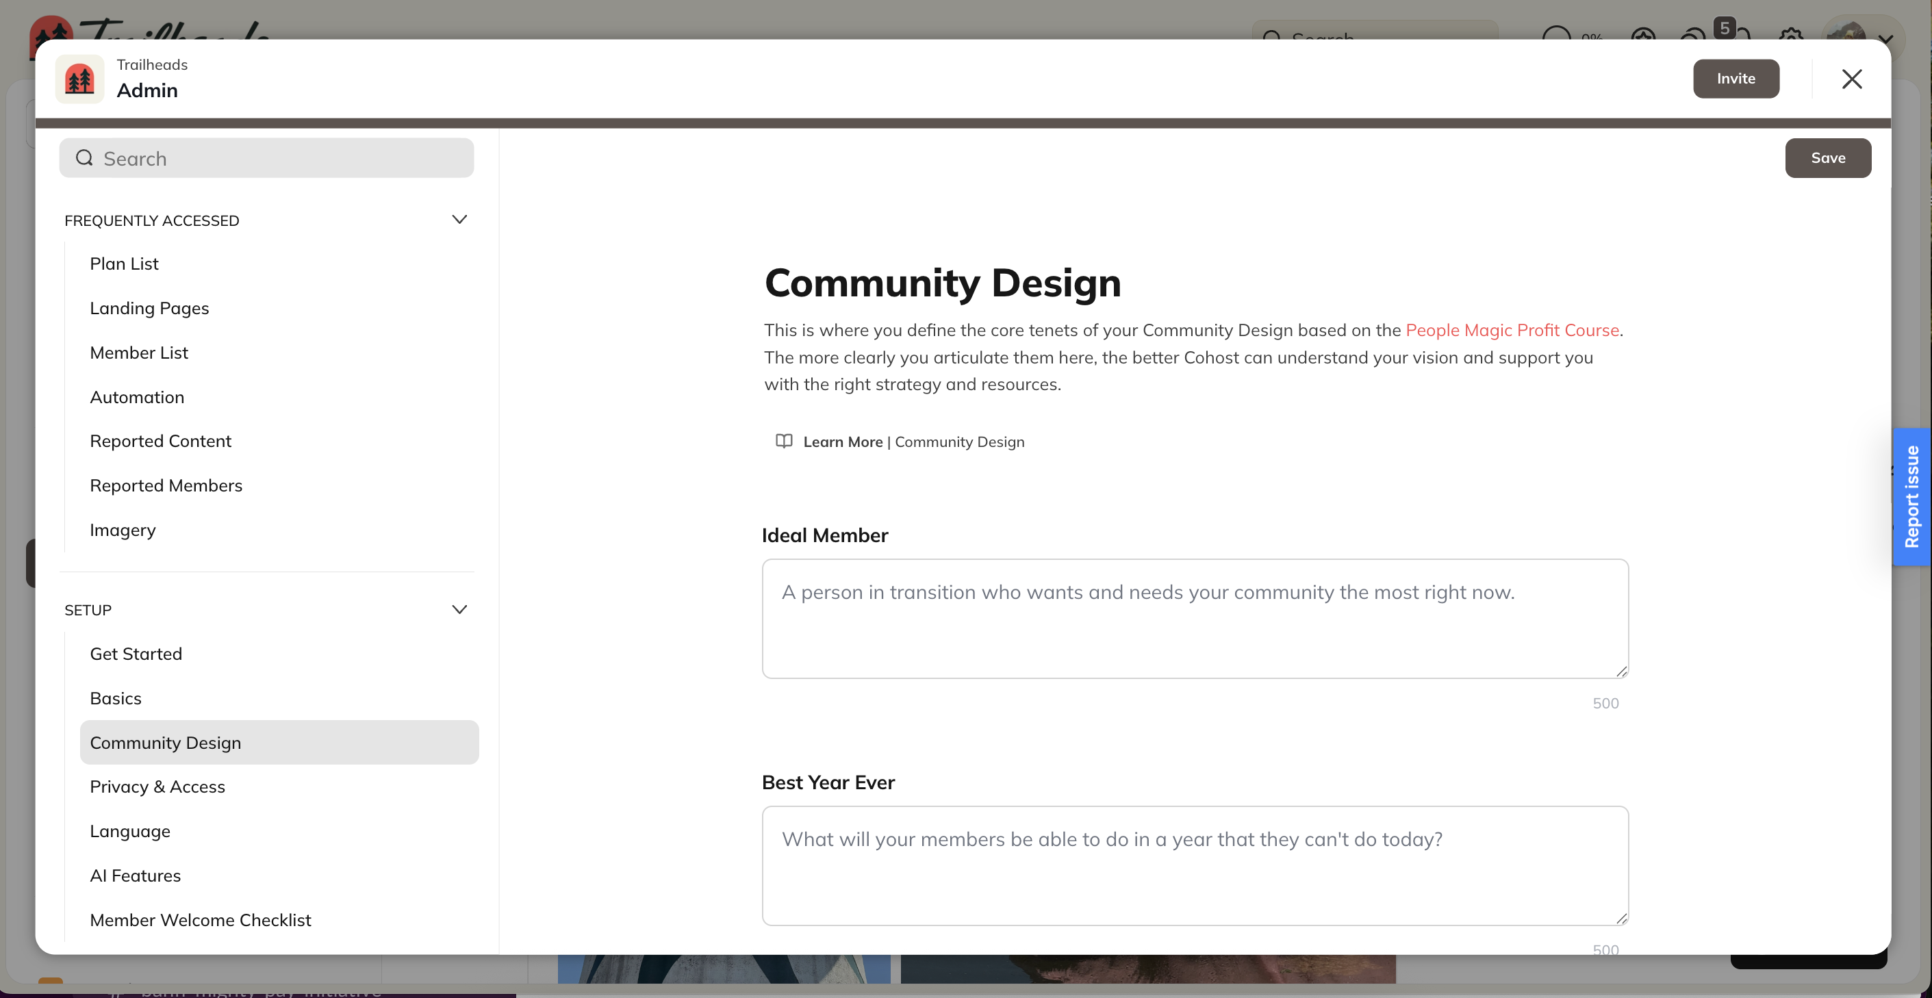Select Reported Content in the sidebar
This screenshot has height=998, width=1932.
click(x=160, y=441)
